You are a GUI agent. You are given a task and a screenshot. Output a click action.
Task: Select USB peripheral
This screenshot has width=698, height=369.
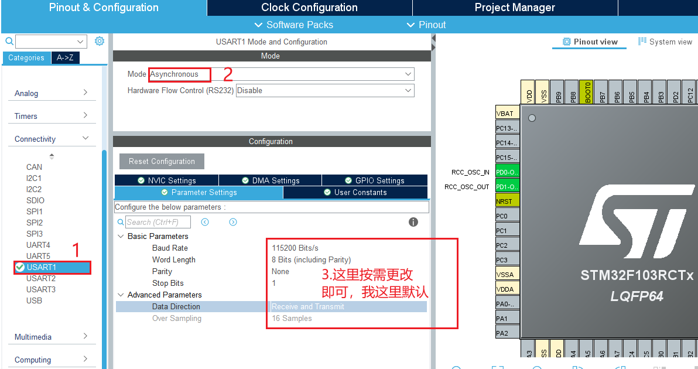[34, 300]
